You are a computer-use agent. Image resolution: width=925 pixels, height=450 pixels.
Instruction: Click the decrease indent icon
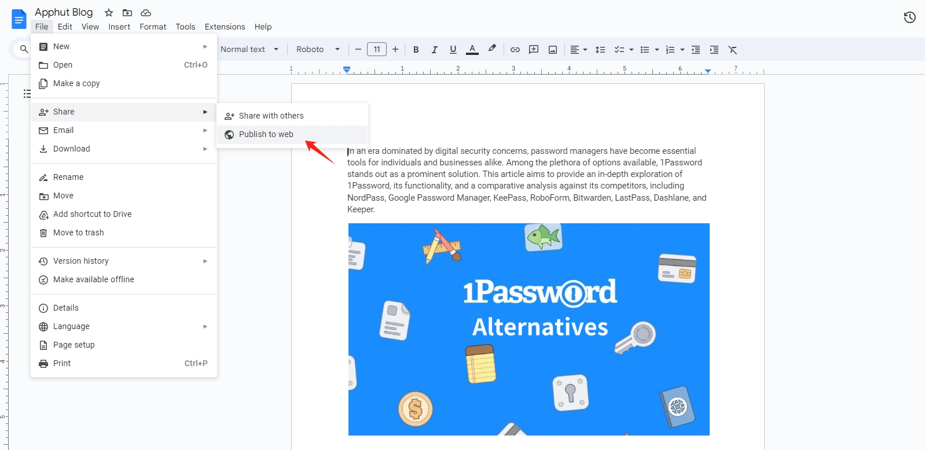click(696, 50)
